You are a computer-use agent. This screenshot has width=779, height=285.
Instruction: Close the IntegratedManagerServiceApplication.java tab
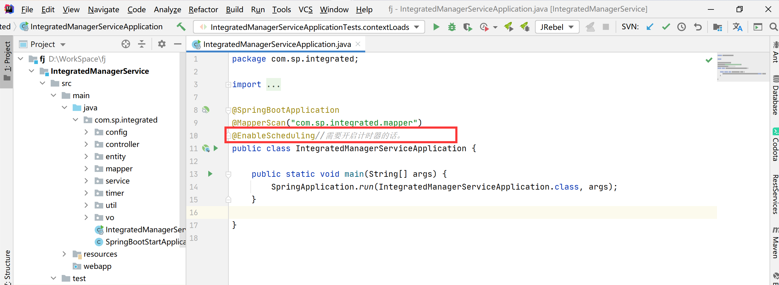point(358,44)
